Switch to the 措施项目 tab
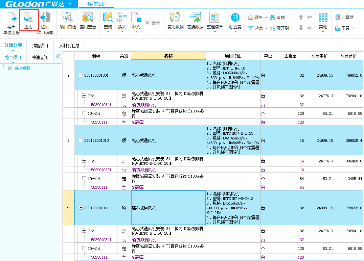This screenshot has width=364, height=261. [x=40, y=46]
